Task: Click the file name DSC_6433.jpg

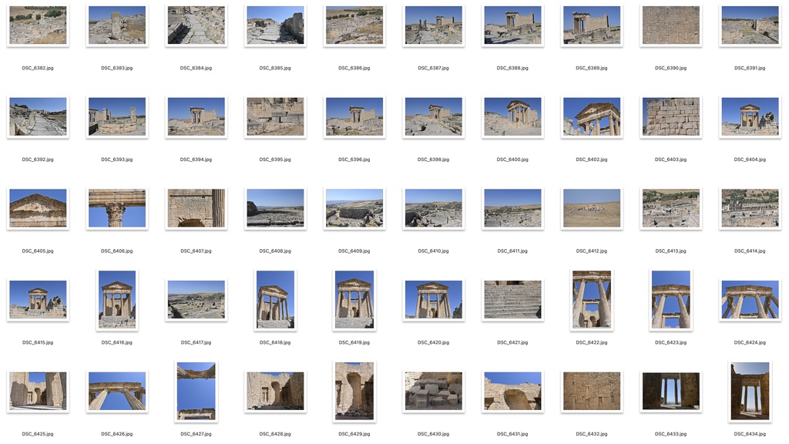Action: point(671,434)
